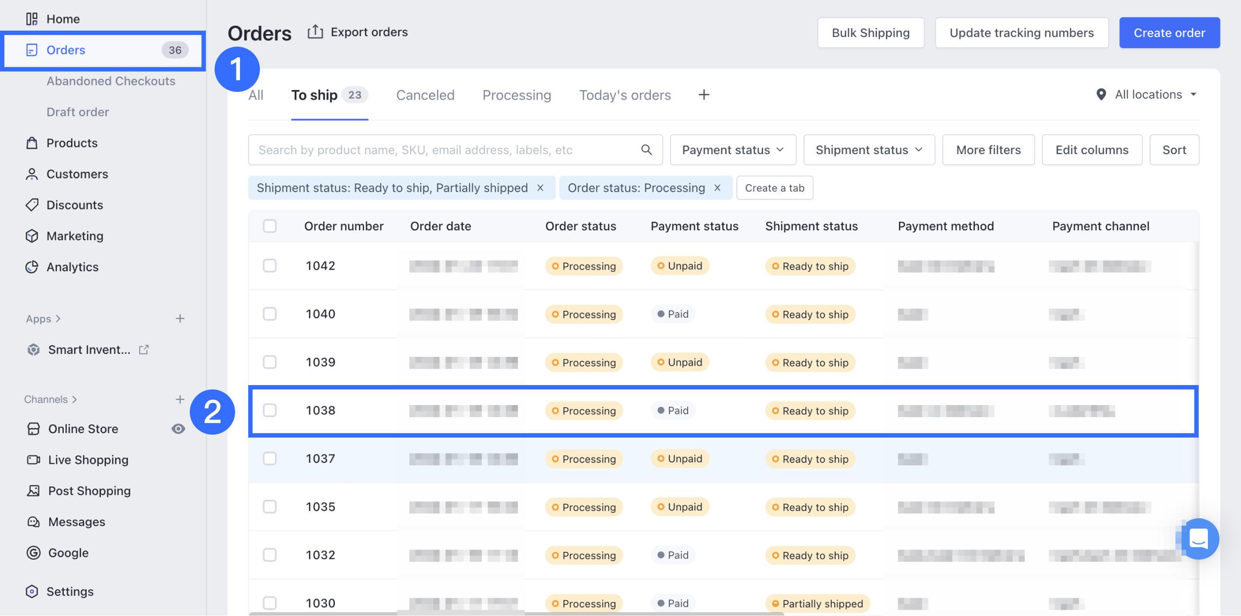Switch to the Canceled tab

pyautogui.click(x=425, y=95)
